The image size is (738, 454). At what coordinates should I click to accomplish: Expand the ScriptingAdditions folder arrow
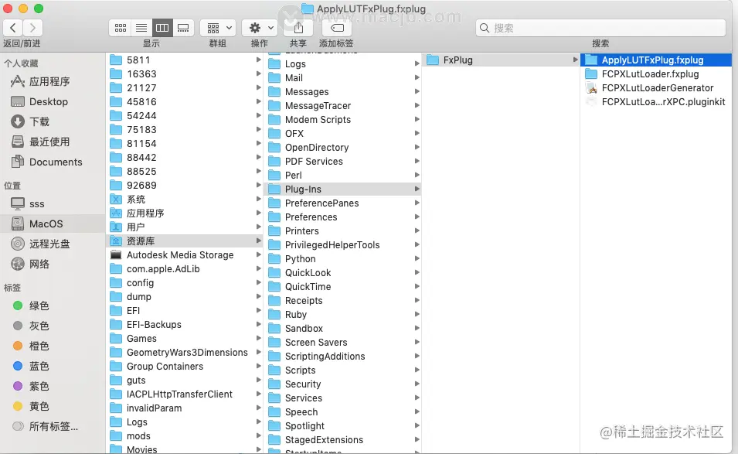tap(417, 356)
